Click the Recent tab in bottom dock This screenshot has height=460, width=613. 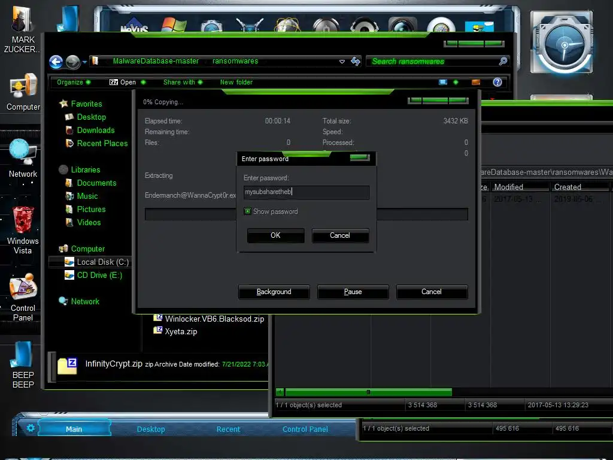[x=228, y=429]
